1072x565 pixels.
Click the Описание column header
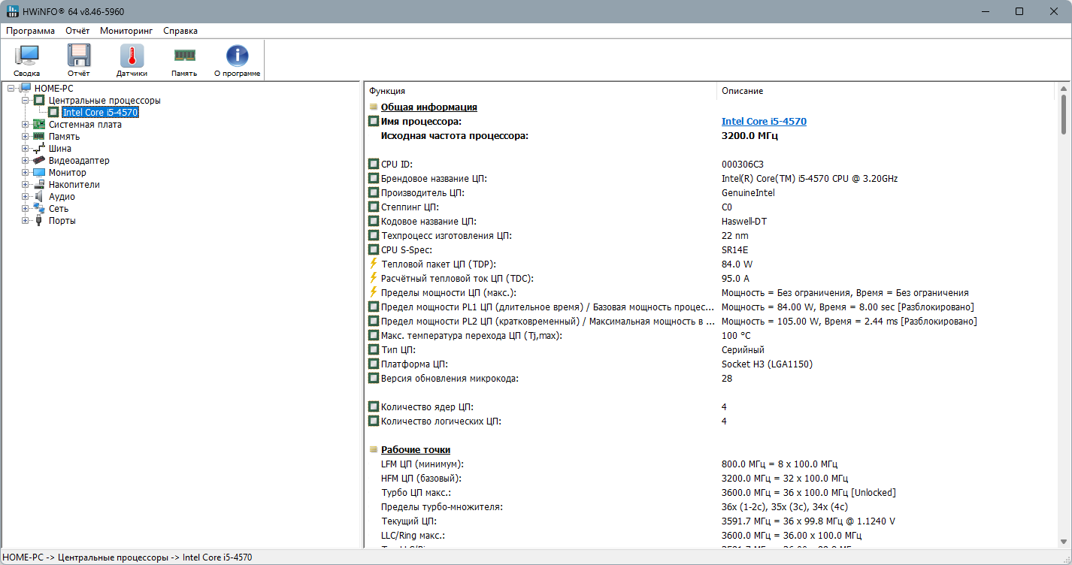[x=743, y=91]
